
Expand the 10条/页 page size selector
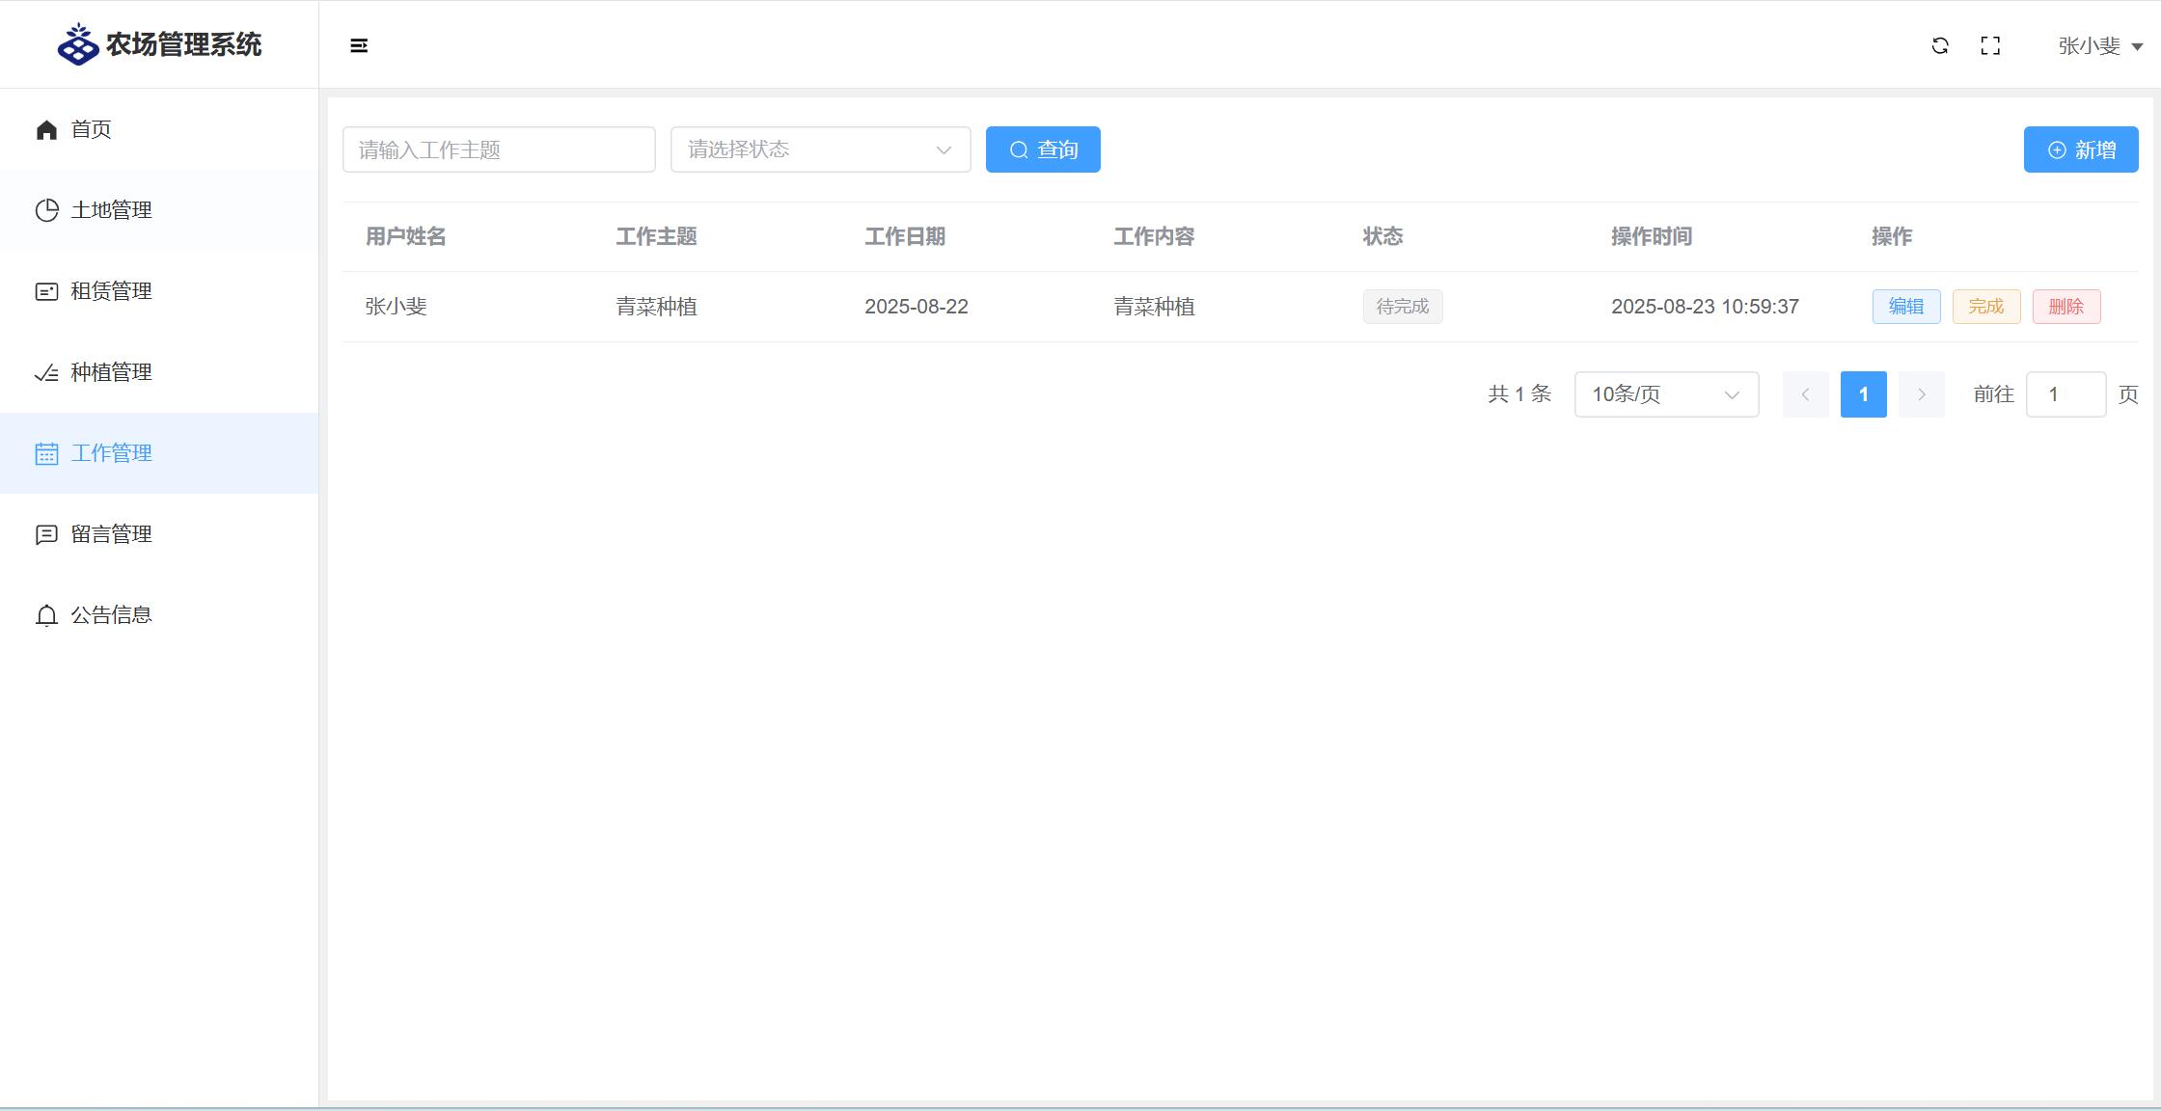click(x=1666, y=394)
